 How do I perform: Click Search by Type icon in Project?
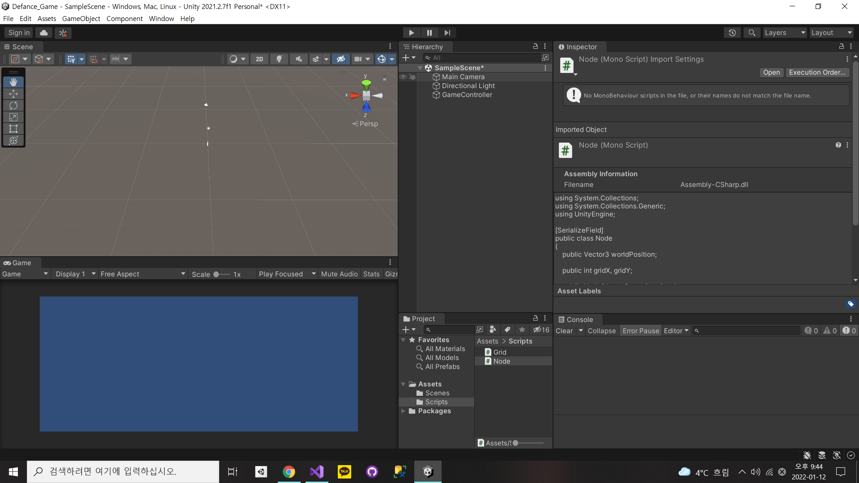point(493,330)
